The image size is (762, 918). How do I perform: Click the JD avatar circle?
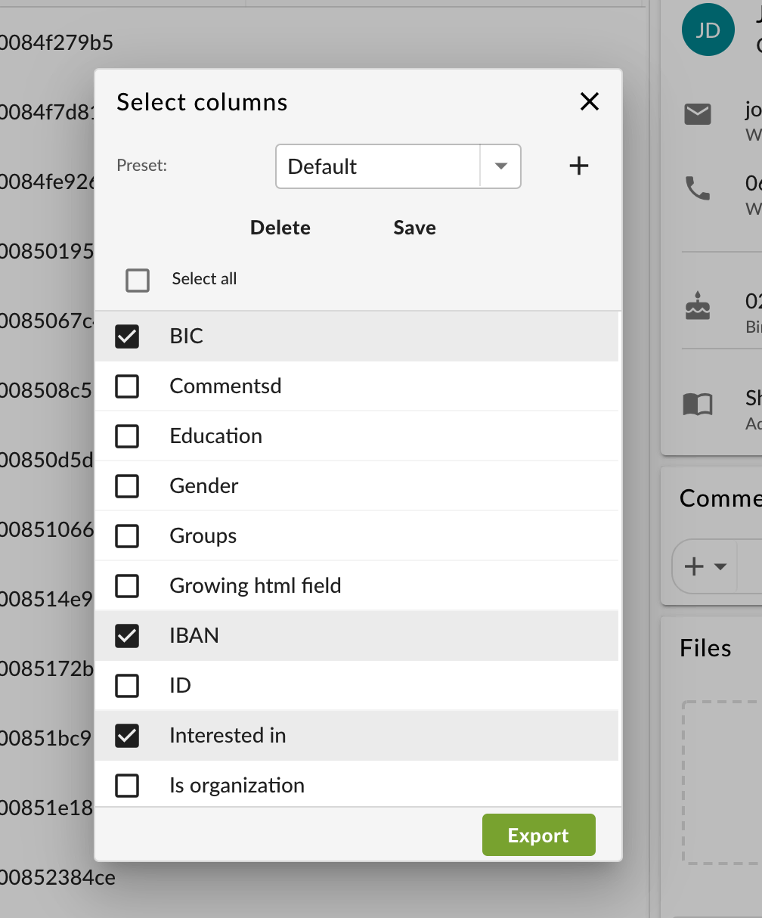[x=708, y=30]
